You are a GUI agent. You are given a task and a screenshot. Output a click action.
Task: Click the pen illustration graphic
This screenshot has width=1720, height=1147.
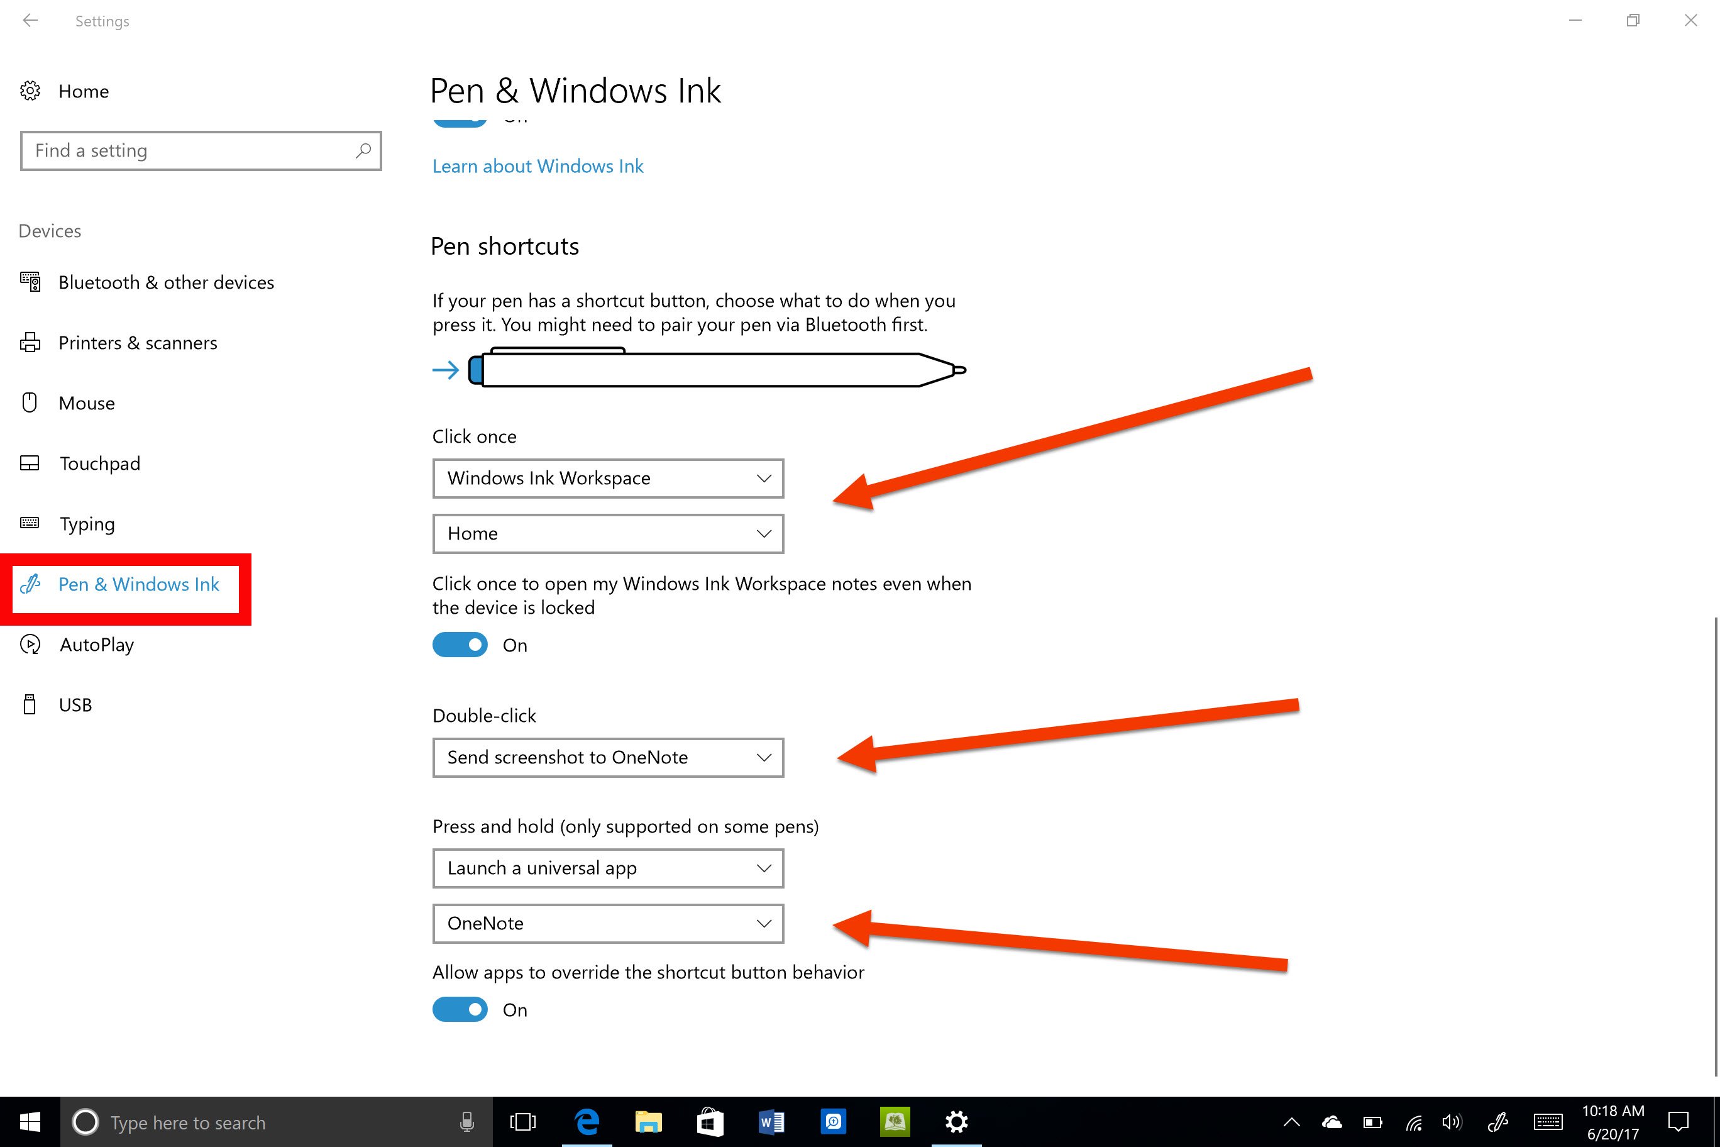pyautogui.click(x=717, y=368)
